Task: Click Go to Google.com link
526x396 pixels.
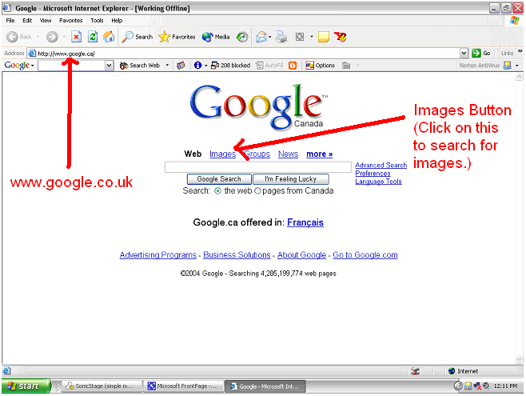Action: point(365,254)
